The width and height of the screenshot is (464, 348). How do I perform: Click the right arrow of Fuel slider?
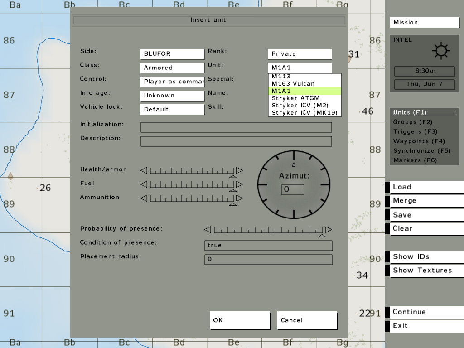(239, 184)
